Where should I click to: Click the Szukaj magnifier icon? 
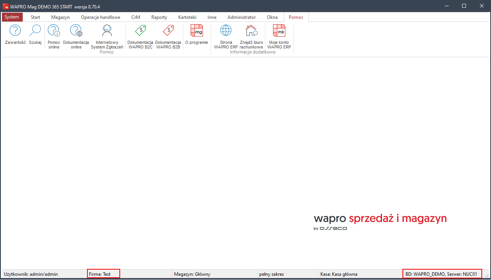pyautogui.click(x=35, y=31)
